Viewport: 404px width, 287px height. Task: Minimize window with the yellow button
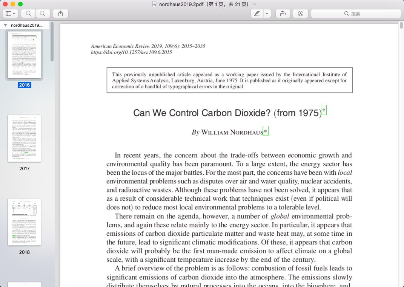[13, 4]
